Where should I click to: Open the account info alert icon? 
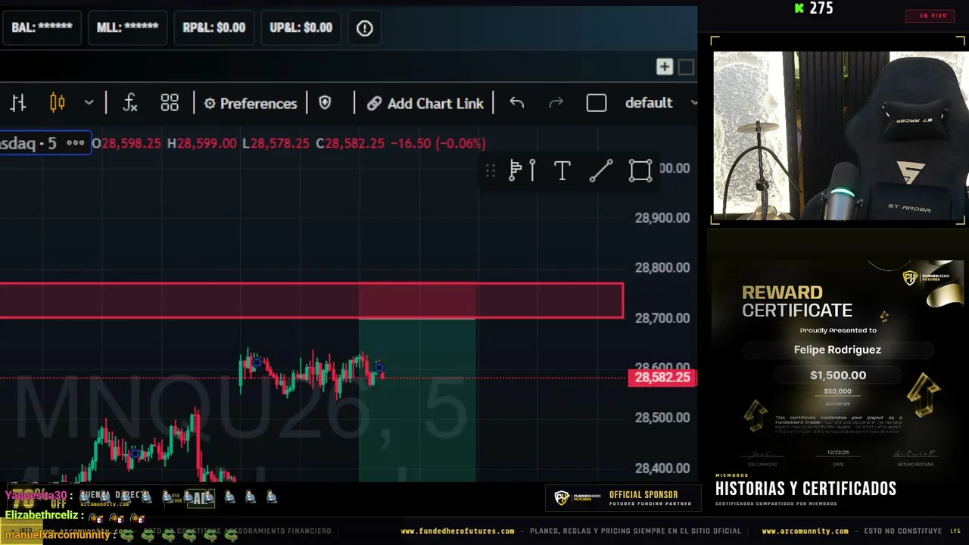point(365,28)
